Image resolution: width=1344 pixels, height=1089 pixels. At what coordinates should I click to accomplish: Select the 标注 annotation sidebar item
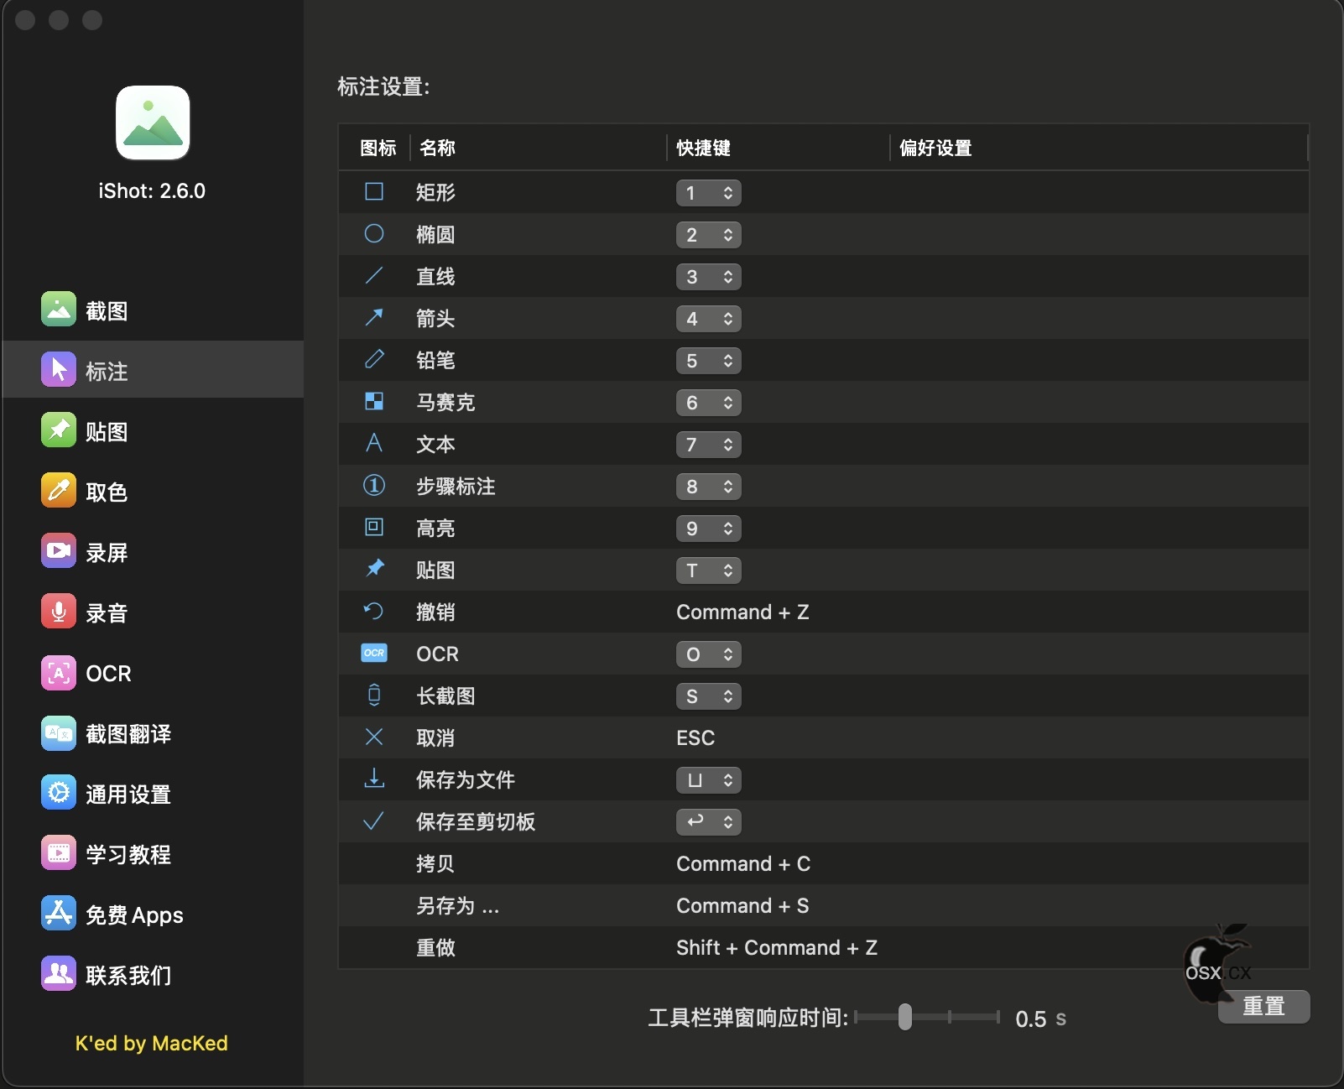(x=153, y=370)
